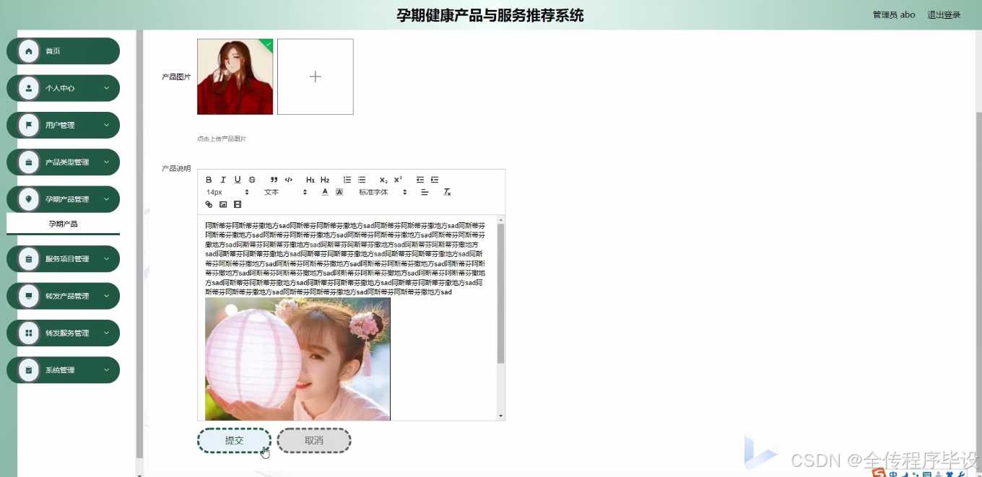Toggle subscript formatting

[383, 180]
